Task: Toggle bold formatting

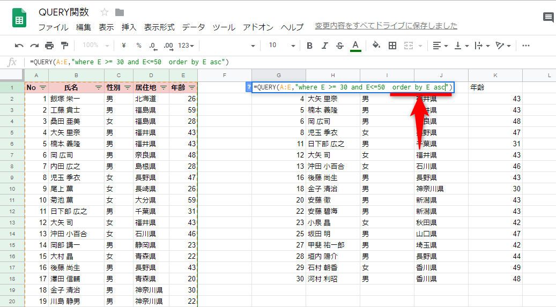Action: point(309,46)
